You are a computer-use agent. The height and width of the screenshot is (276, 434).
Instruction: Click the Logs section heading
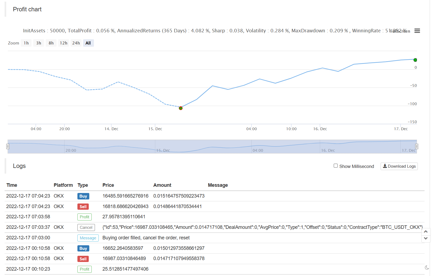(19, 166)
